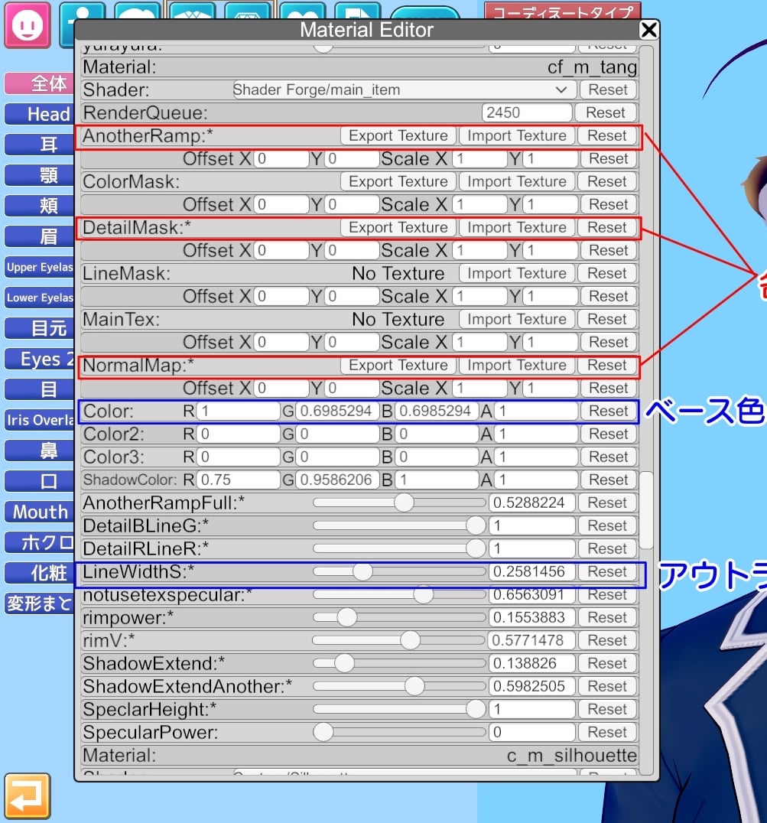Select the 耳 category tab
Screen dimensions: 767x823
click(40, 145)
